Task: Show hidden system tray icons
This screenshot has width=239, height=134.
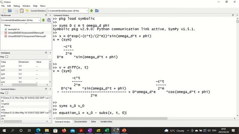Action: [x=188, y=131]
